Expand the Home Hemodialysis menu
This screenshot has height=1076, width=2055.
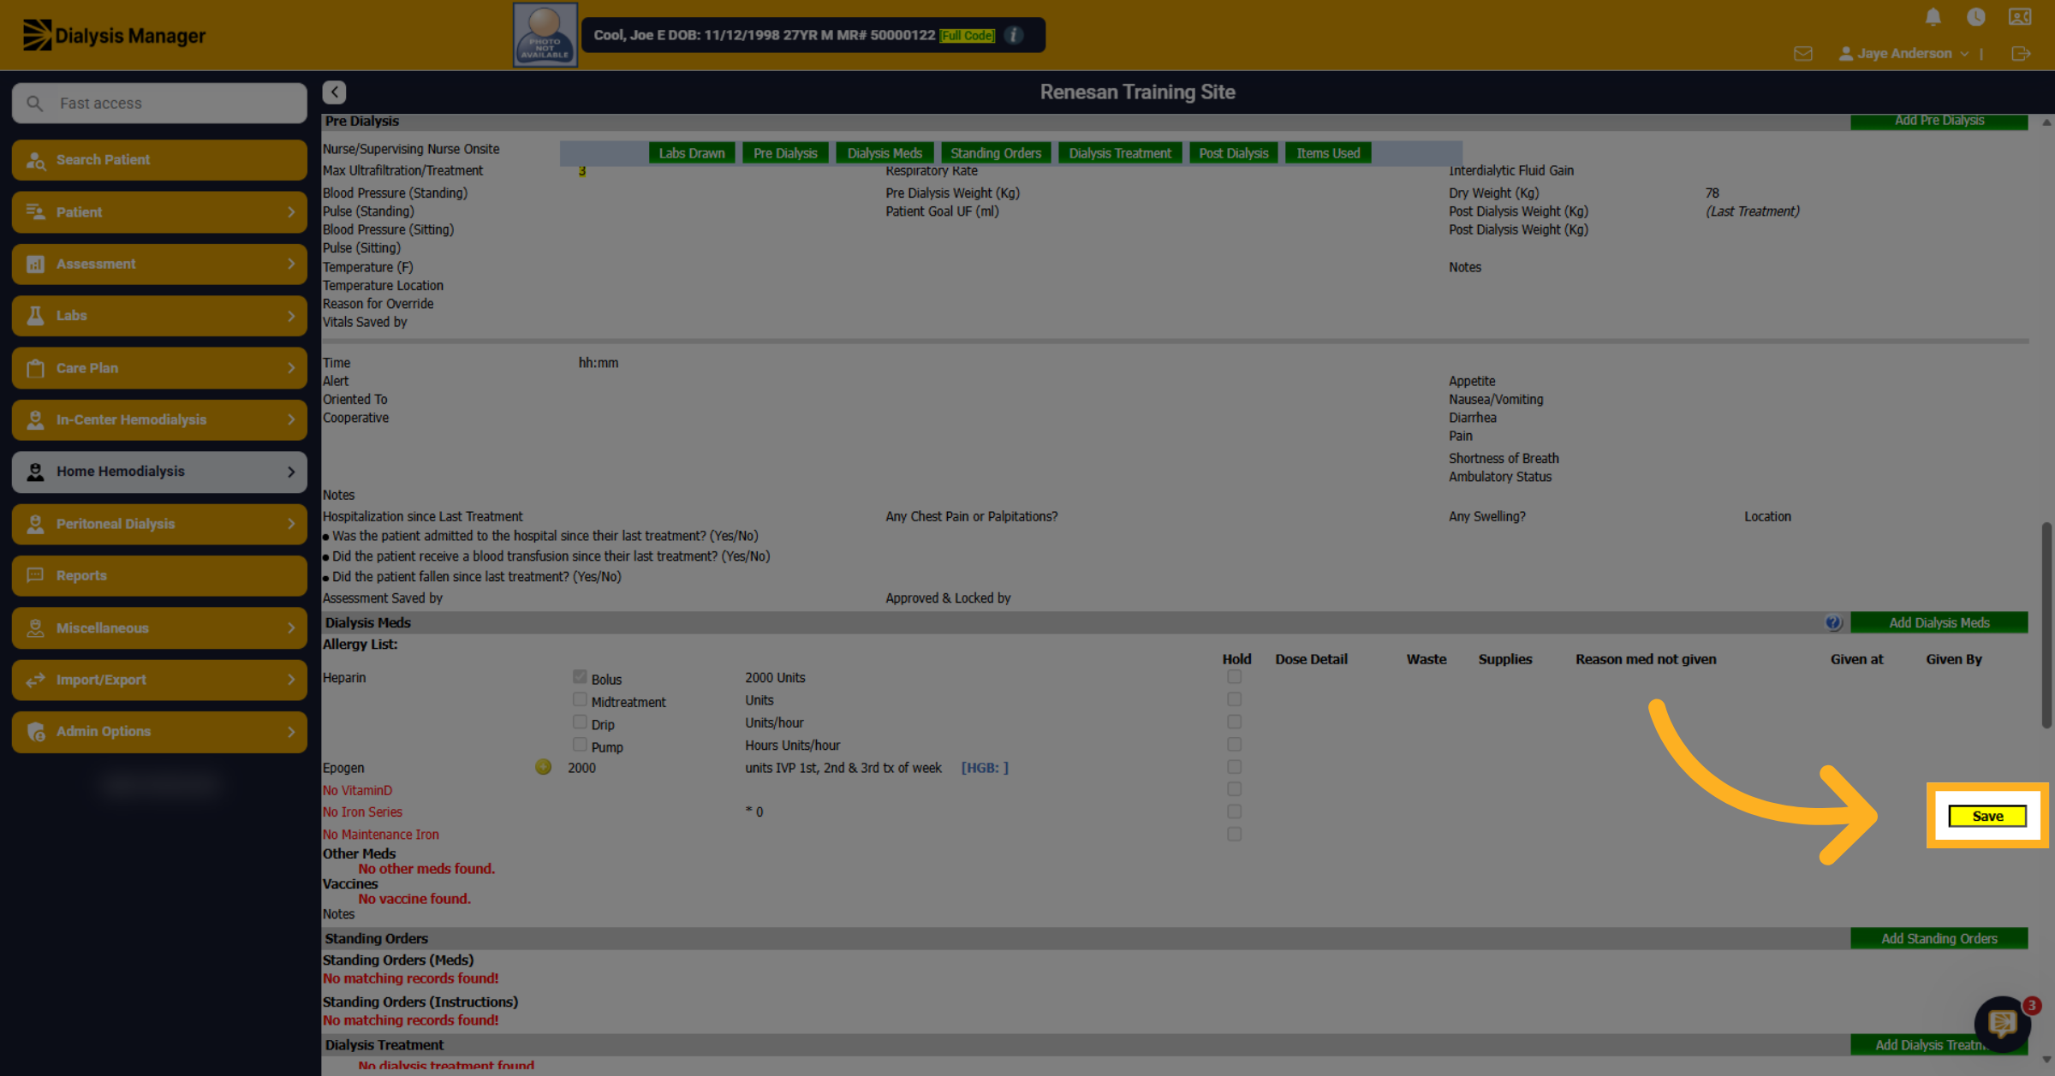point(159,472)
